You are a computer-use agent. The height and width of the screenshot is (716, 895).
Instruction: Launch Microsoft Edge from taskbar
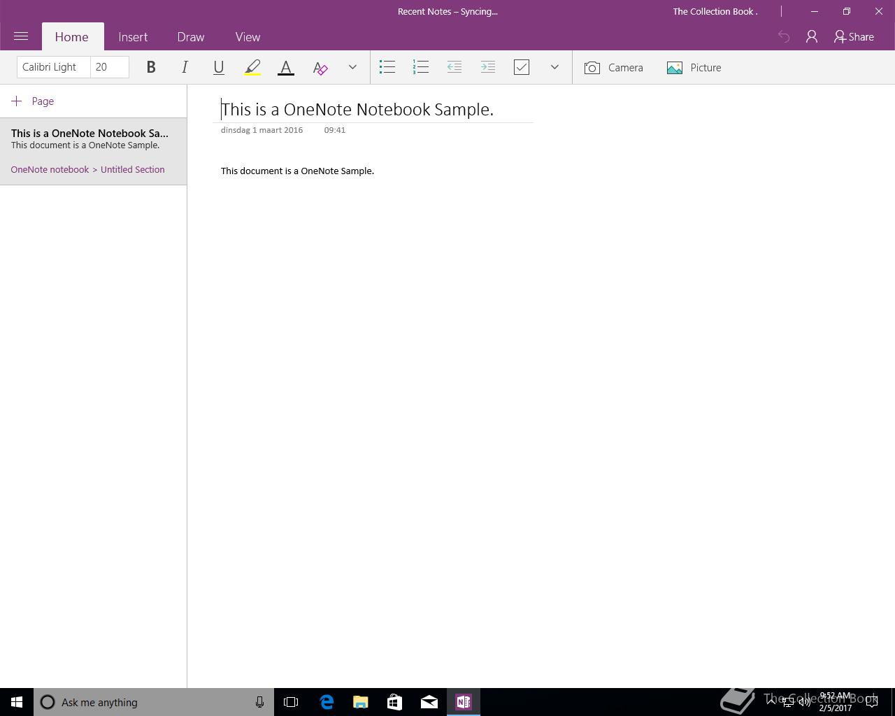(x=327, y=702)
